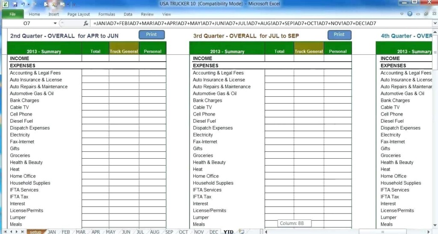438x234 pixels.
Task: Click '3rd Quarter - OVERALL for JUL to SEP' heading
Action: click(x=246, y=36)
